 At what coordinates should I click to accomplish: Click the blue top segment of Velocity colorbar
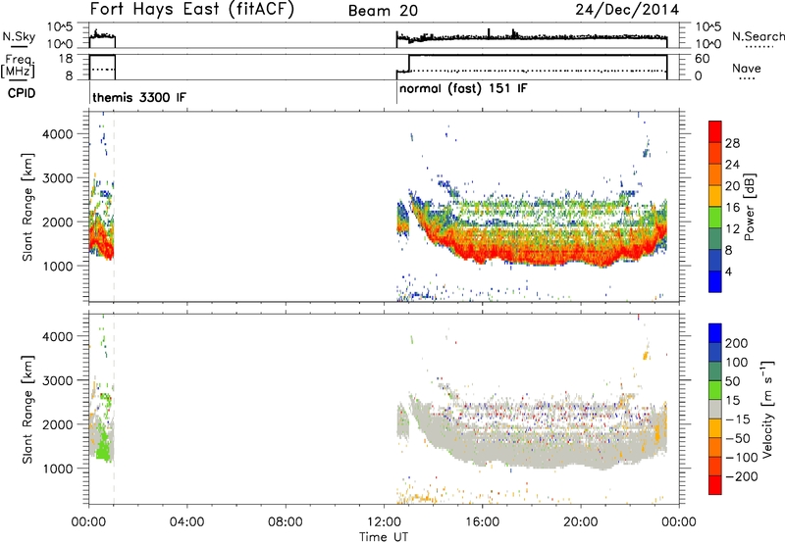tap(715, 333)
